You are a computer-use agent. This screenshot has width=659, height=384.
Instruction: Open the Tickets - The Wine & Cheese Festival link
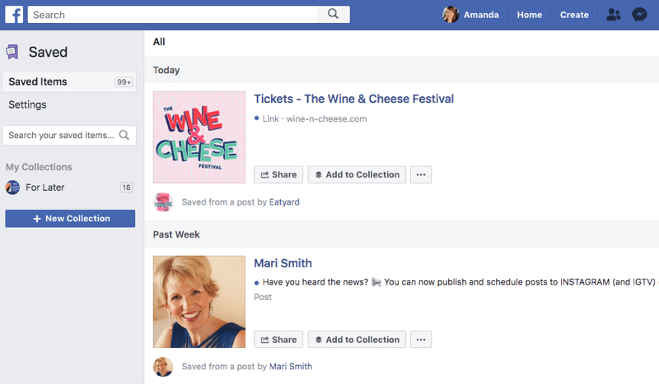[x=353, y=99]
